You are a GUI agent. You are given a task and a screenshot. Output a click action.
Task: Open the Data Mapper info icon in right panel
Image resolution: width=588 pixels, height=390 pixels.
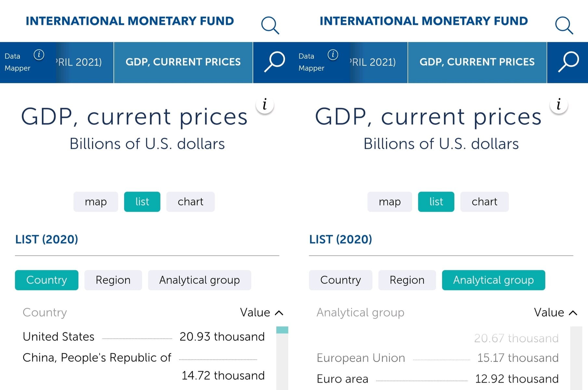point(333,55)
